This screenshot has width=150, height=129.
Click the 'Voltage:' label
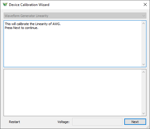tap(63, 122)
